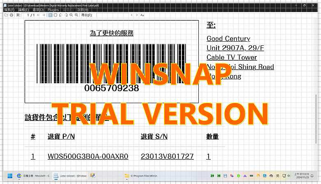Zoom in with magnifier plus icon
The height and width of the screenshot is (184, 321).
(x=77, y=15)
